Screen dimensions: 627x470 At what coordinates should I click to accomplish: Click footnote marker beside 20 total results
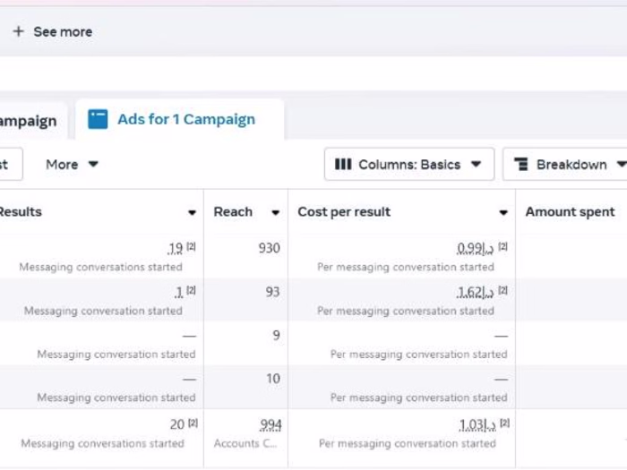192,423
